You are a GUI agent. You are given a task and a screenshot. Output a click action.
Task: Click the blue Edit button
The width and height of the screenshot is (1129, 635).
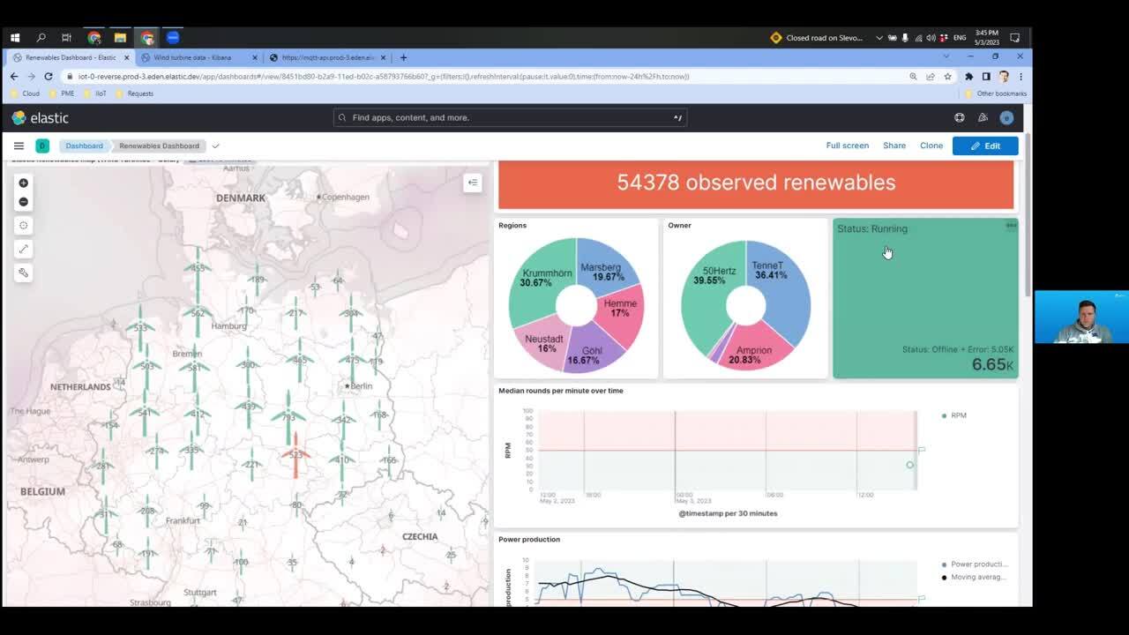click(985, 146)
